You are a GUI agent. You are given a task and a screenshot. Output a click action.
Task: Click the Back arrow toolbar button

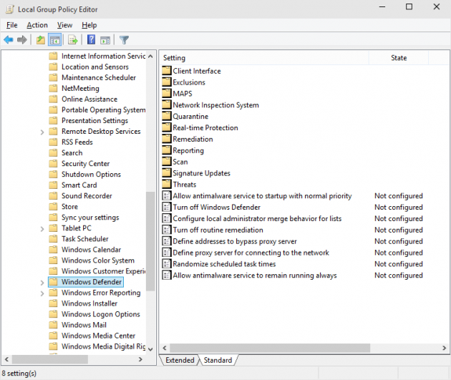click(9, 39)
